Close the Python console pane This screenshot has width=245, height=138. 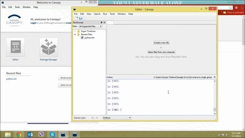tap(215, 77)
